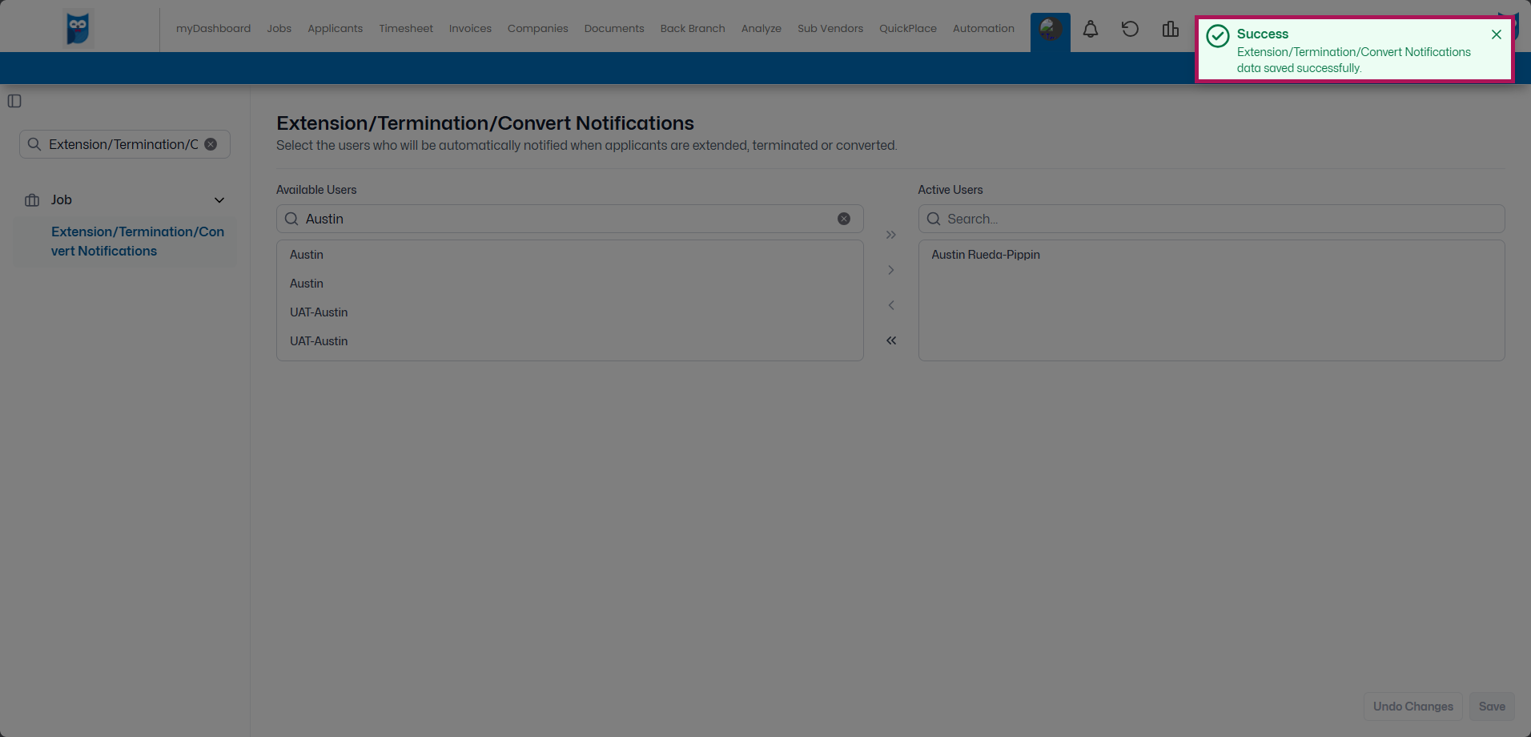Click the undo history icon in the top bar
Screen dimensions: 1531x737
click(1129, 29)
